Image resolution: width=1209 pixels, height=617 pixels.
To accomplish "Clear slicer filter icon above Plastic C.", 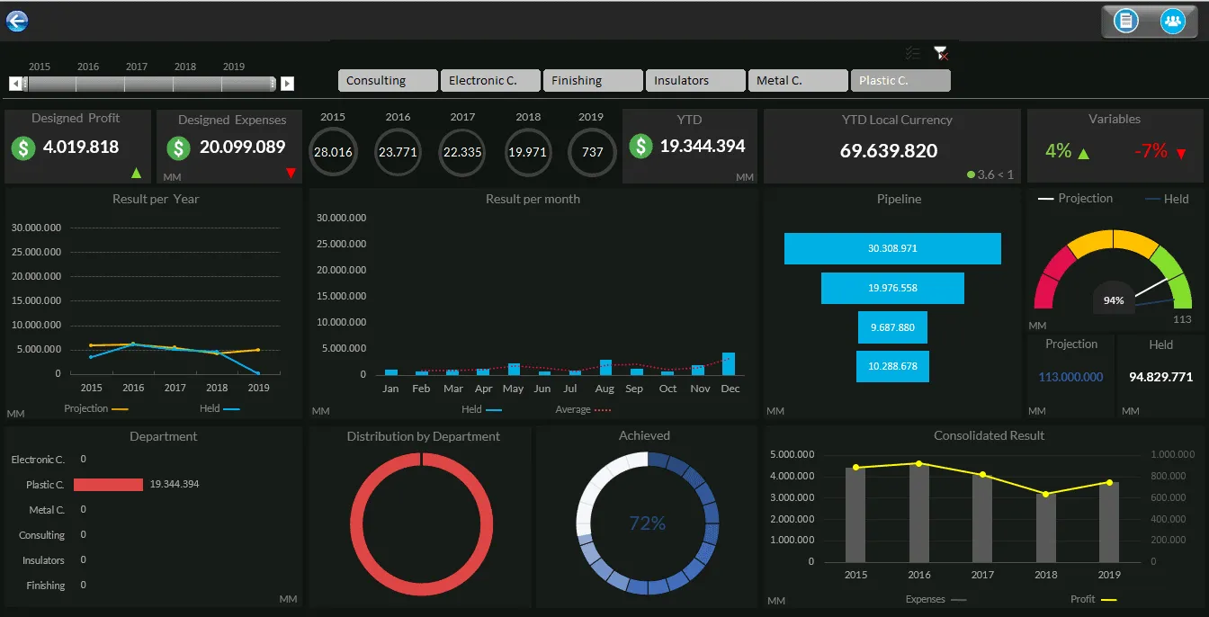I will 941,54.
